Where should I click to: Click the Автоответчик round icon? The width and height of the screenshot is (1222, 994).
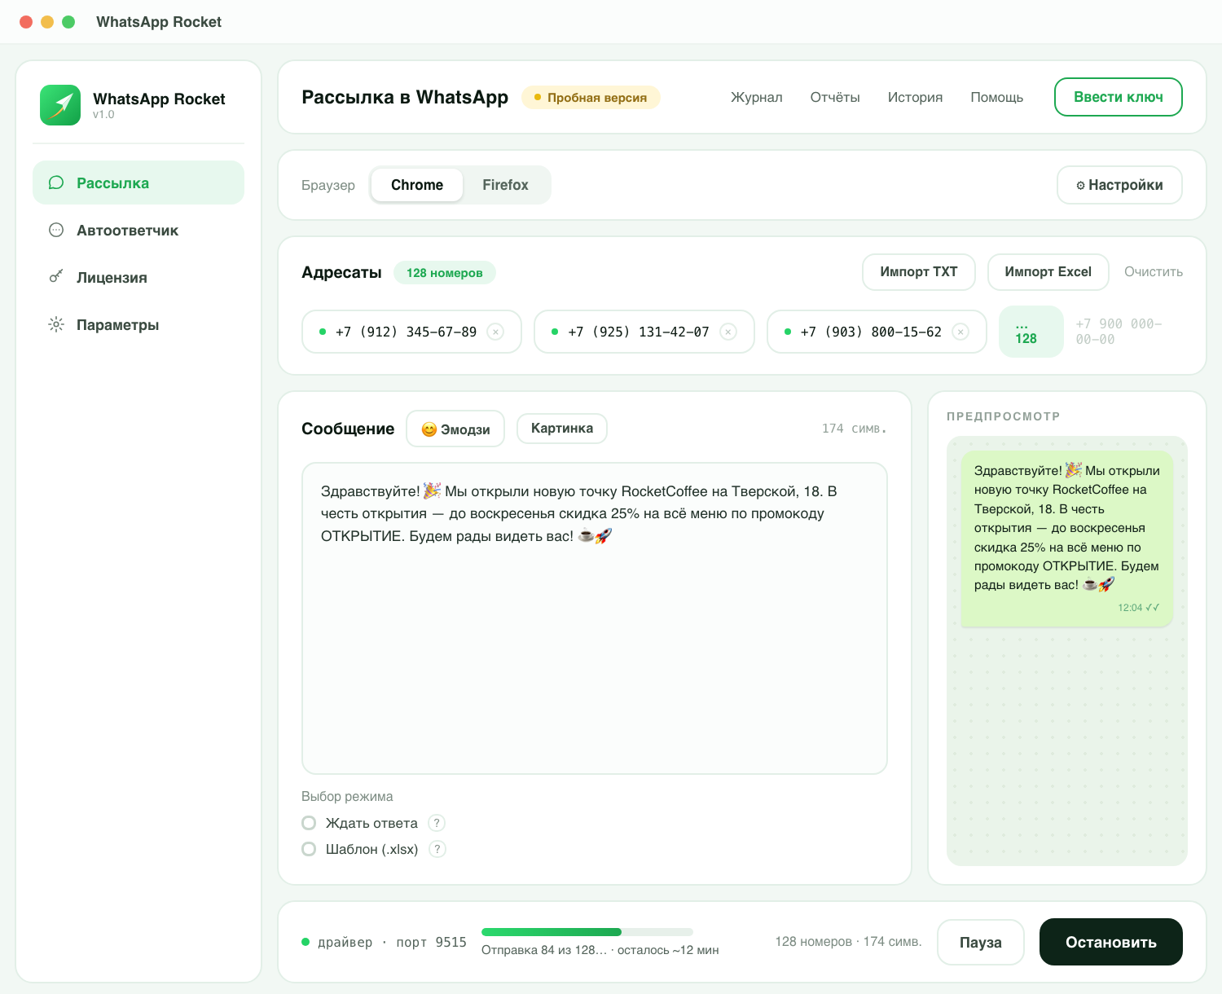(x=56, y=230)
